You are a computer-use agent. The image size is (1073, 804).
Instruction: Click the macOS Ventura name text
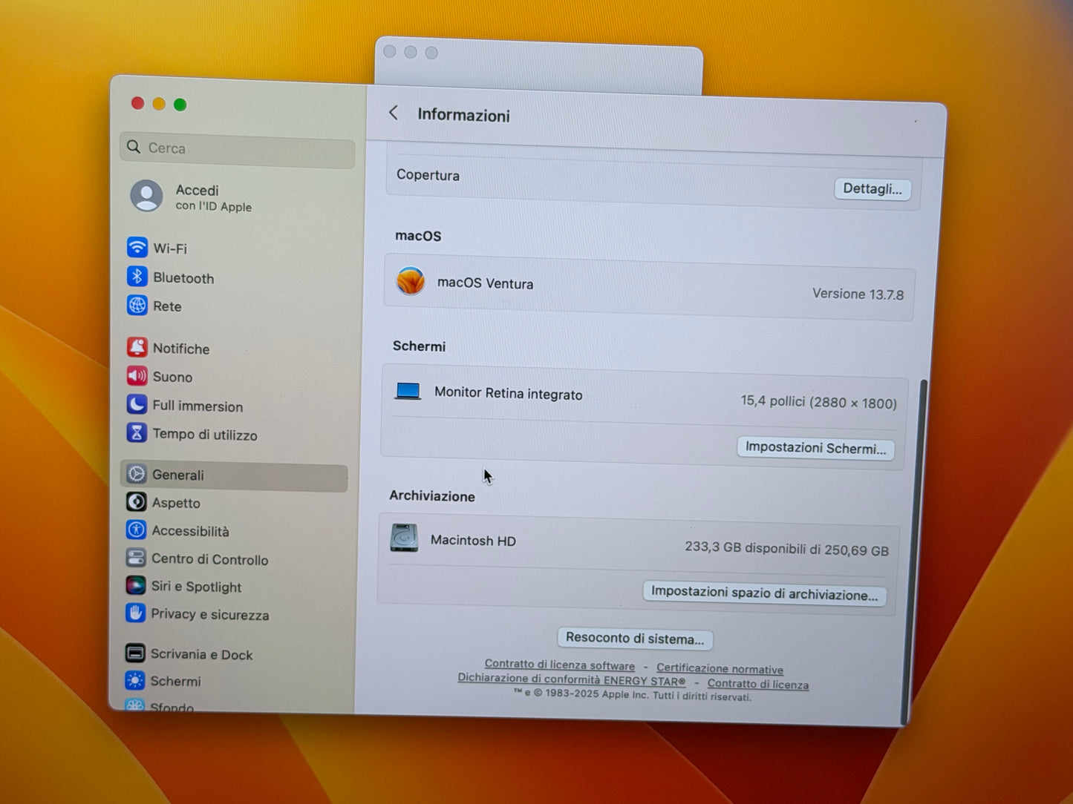(485, 283)
